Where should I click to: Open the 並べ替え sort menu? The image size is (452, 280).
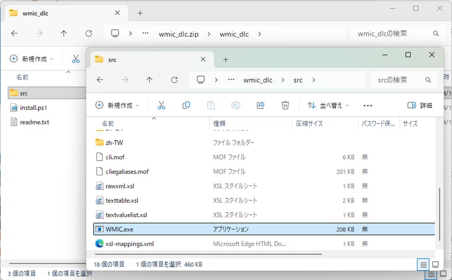click(x=328, y=105)
